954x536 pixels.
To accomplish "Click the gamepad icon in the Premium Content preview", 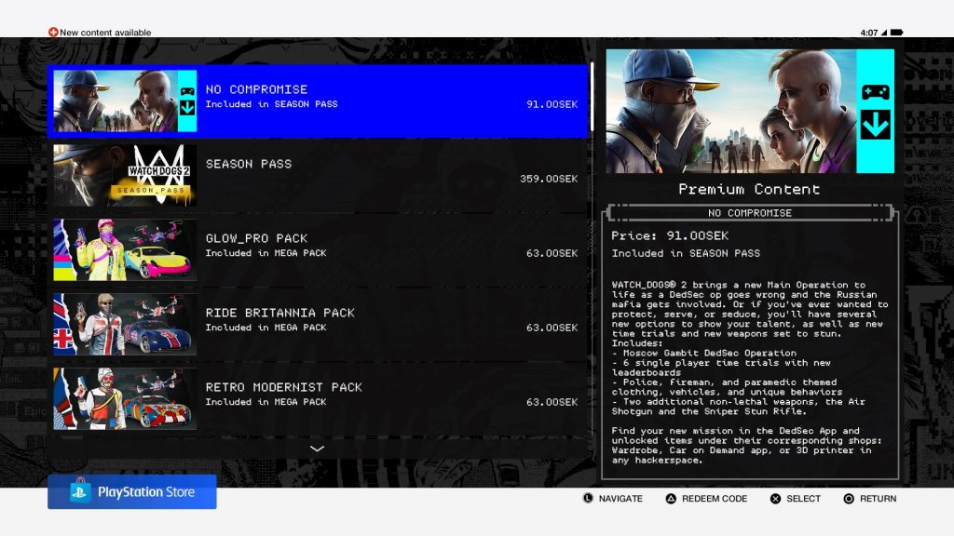I will [x=876, y=92].
